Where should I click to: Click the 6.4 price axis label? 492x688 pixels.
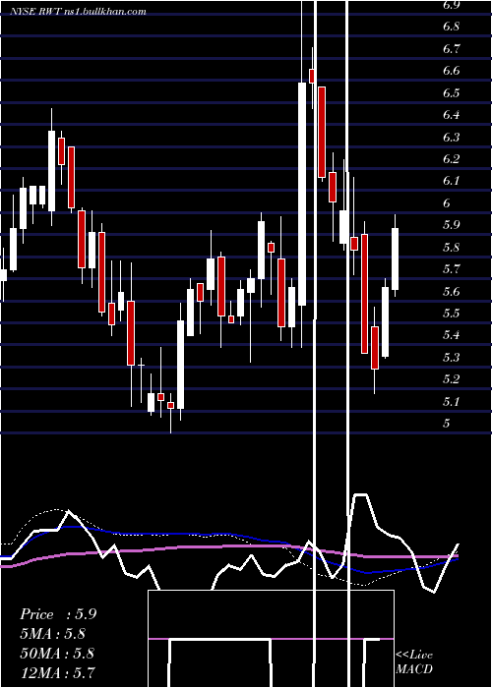pos(452,115)
